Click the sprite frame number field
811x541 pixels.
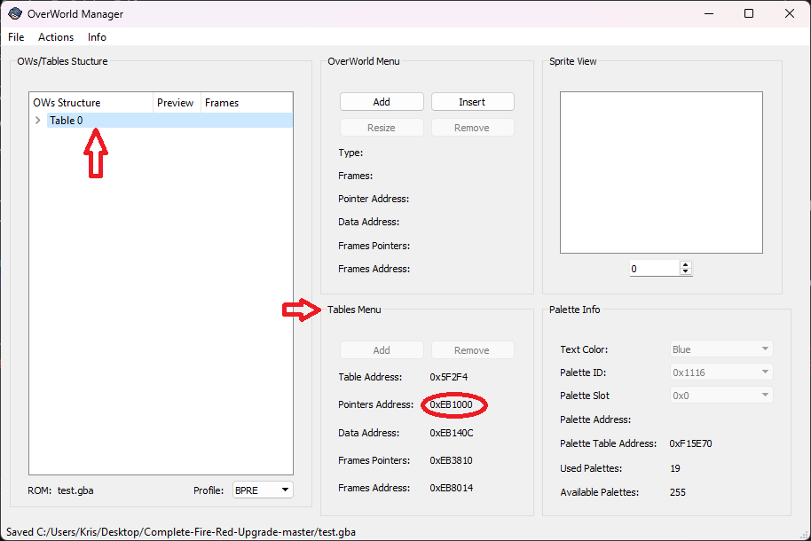tap(654, 269)
